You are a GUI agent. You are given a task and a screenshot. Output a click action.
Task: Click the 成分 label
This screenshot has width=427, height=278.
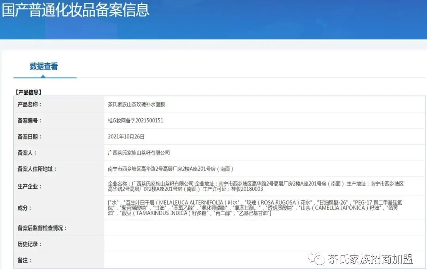point(24,208)
